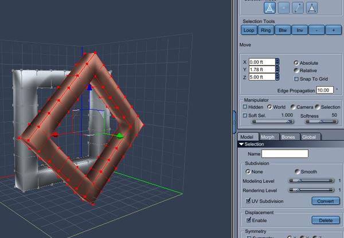
Task: Switch to the Model tab
Action: (x=247, y=137)
